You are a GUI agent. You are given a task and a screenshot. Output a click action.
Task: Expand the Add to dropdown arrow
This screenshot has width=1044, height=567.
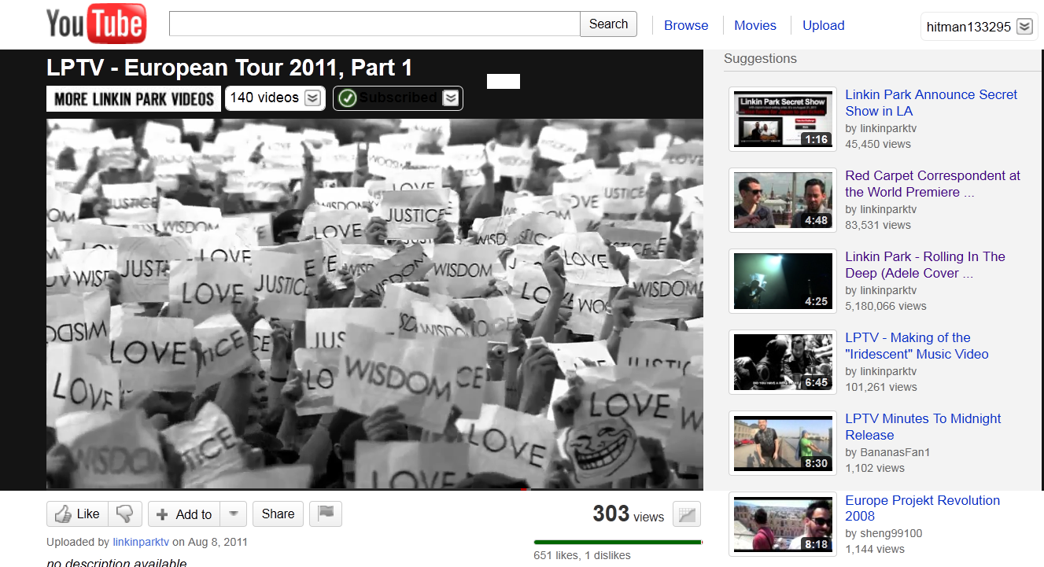(234, 514)
